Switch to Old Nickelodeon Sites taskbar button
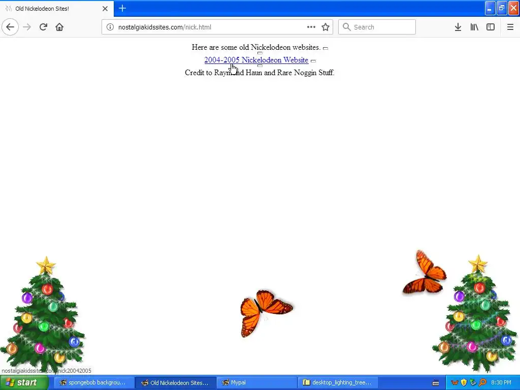The height and width of the screenshot is (390, 520). tap(175, 382)
